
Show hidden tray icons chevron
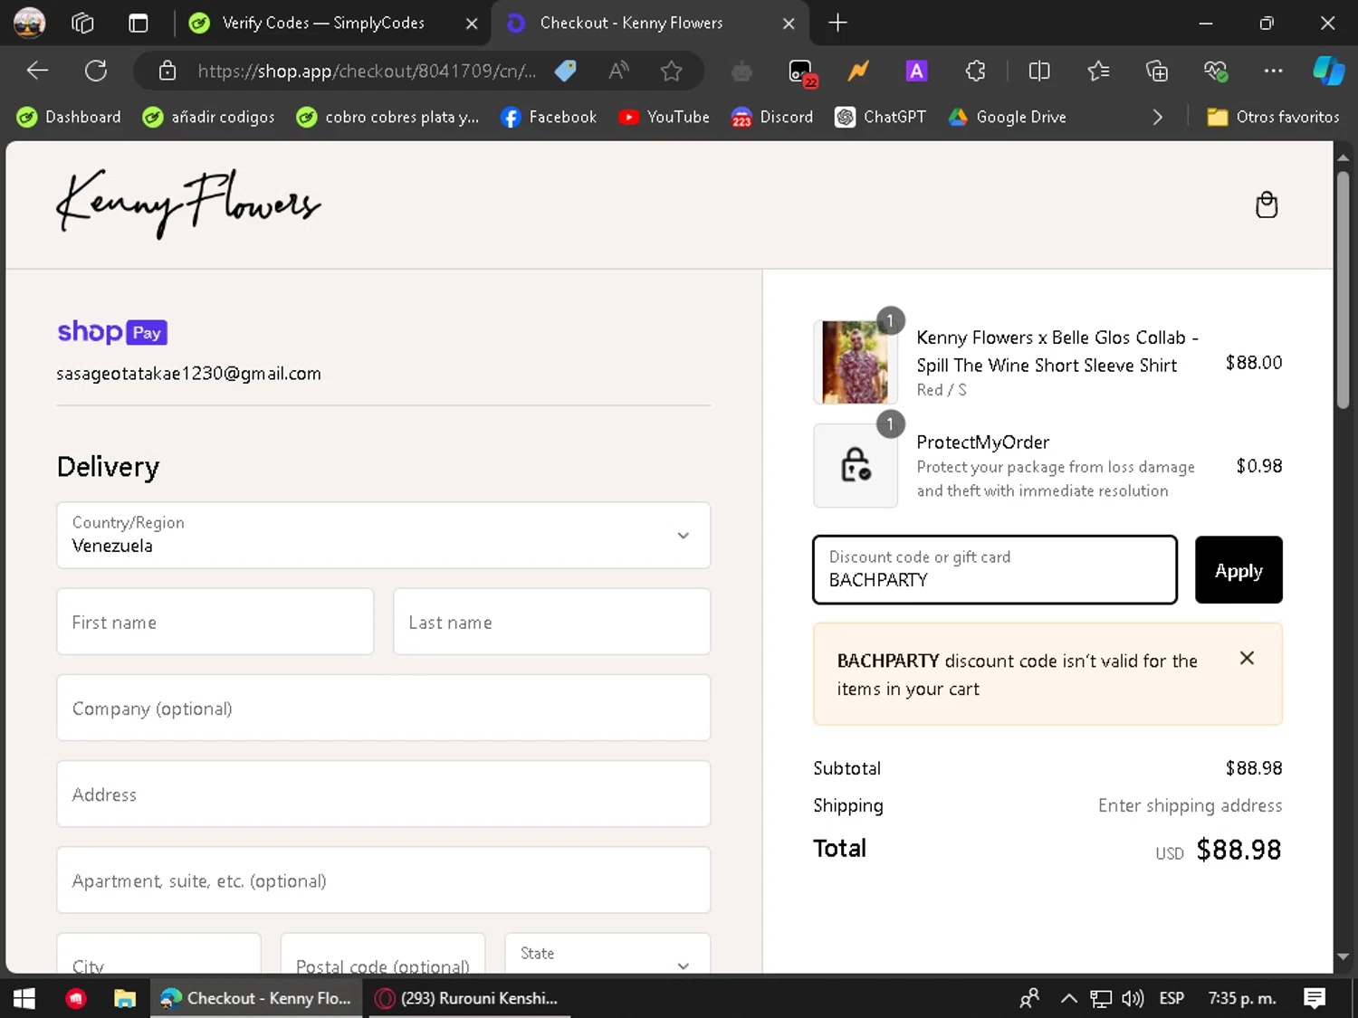pyautogui.click(x=1068, y=998)
